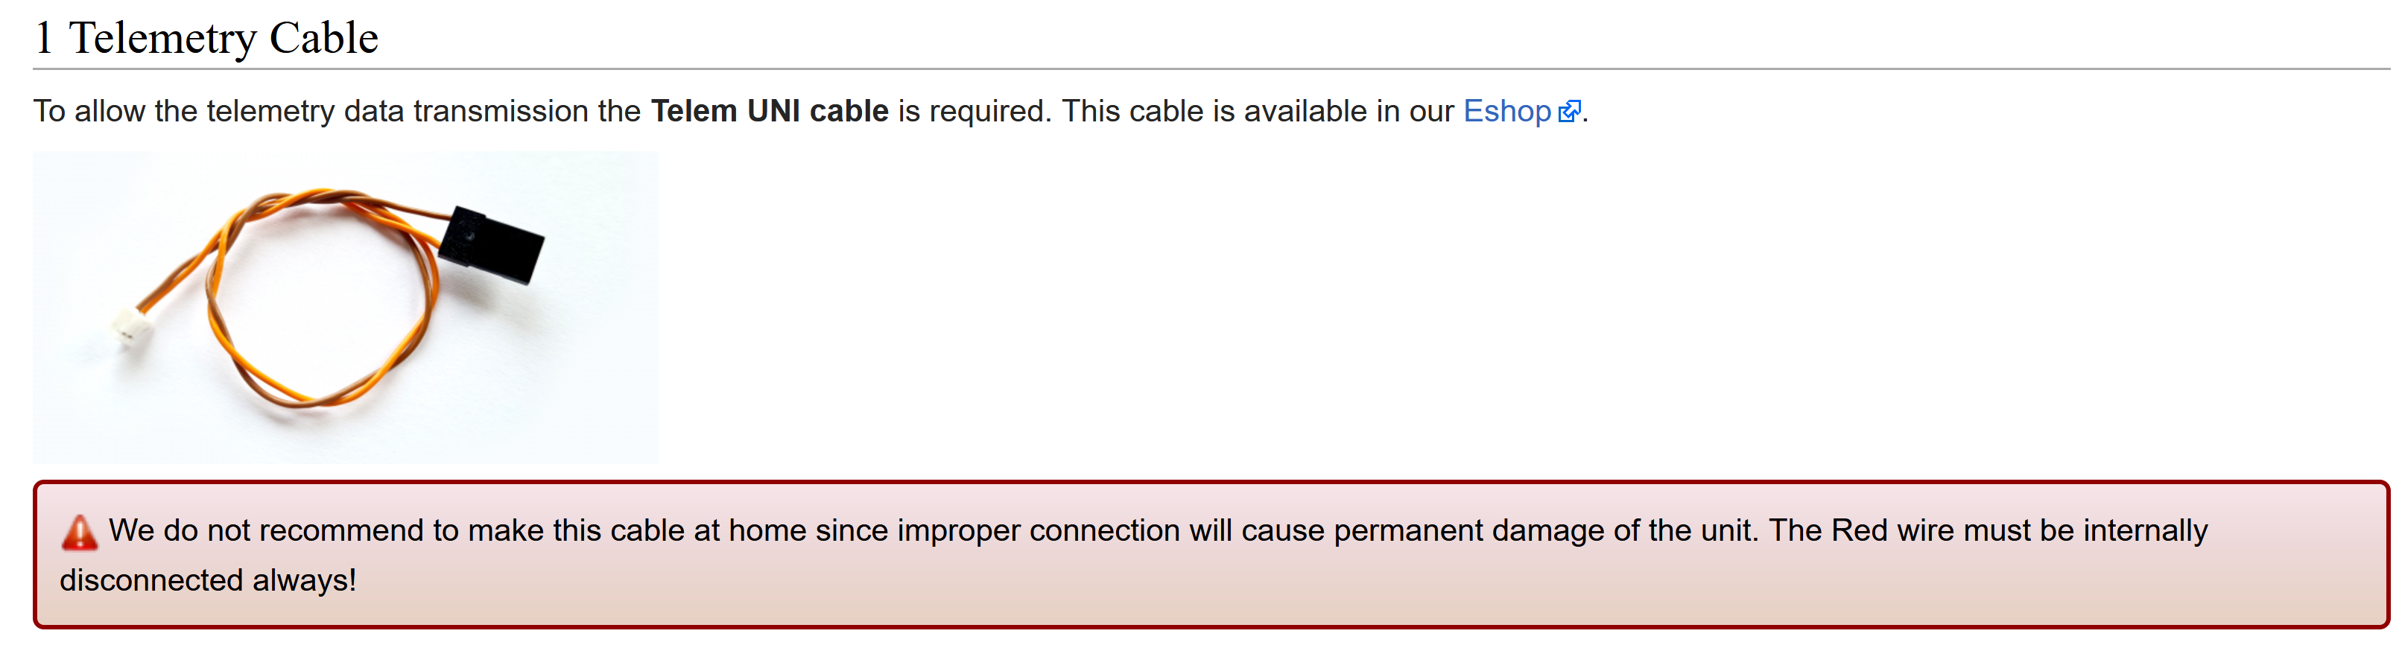Viewport: 2399px width, 651px height.
Task: Click the external link icon beside Eshop
Action: click(1569, 112)
